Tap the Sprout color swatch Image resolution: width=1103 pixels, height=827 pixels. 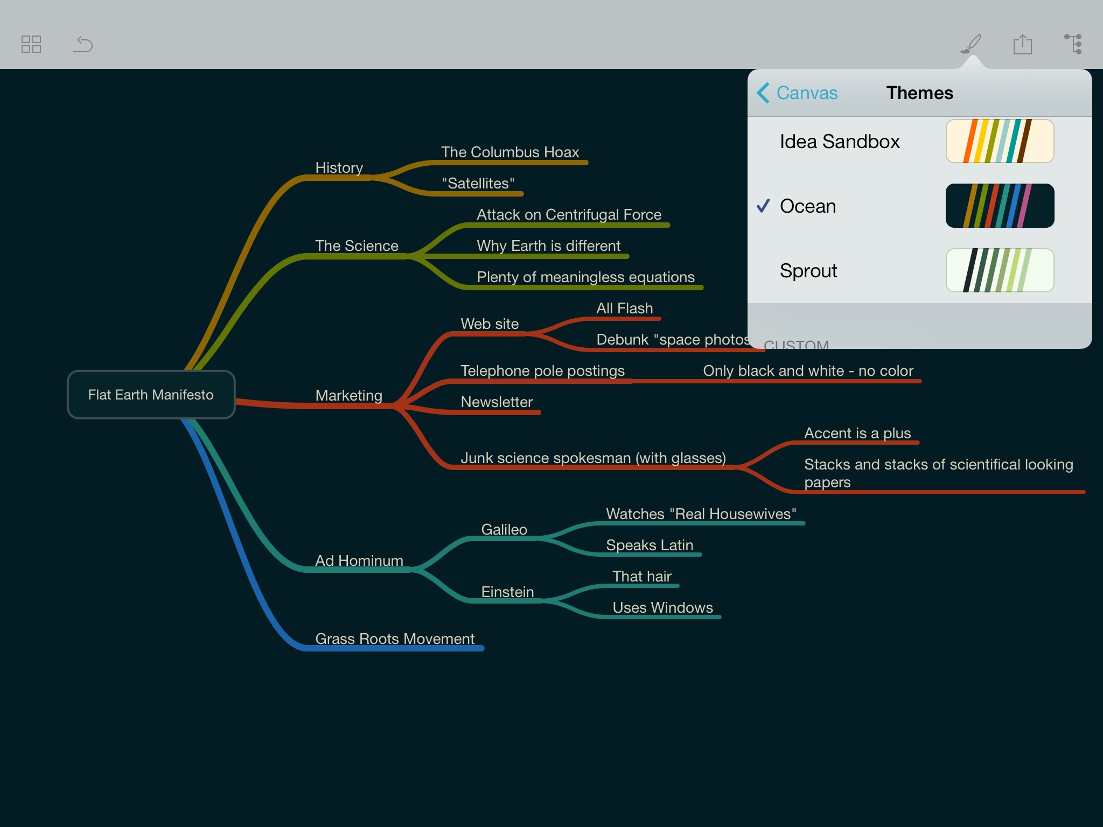click(1000, 270)
